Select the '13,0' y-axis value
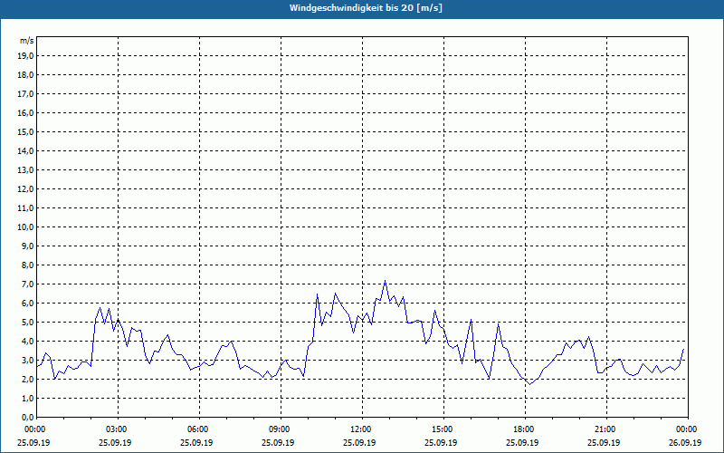Screen dimensions: 724x453 click(x=25, y=170)
